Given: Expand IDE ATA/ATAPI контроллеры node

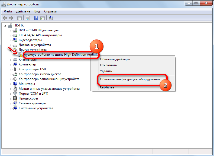Looking at the screenshot, I should pyautogui.click(x=10, y=35).
